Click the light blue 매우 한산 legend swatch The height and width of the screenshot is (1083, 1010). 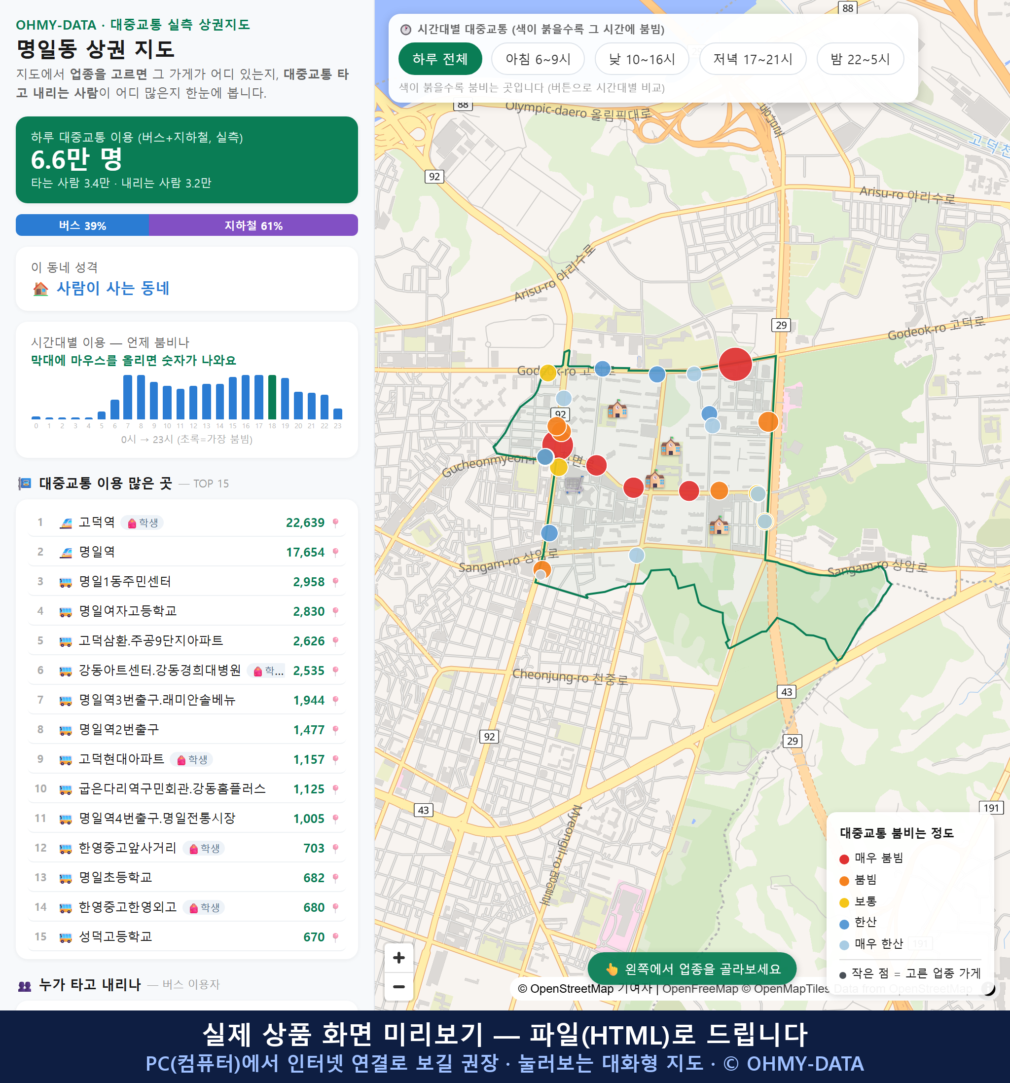point(844,945)
